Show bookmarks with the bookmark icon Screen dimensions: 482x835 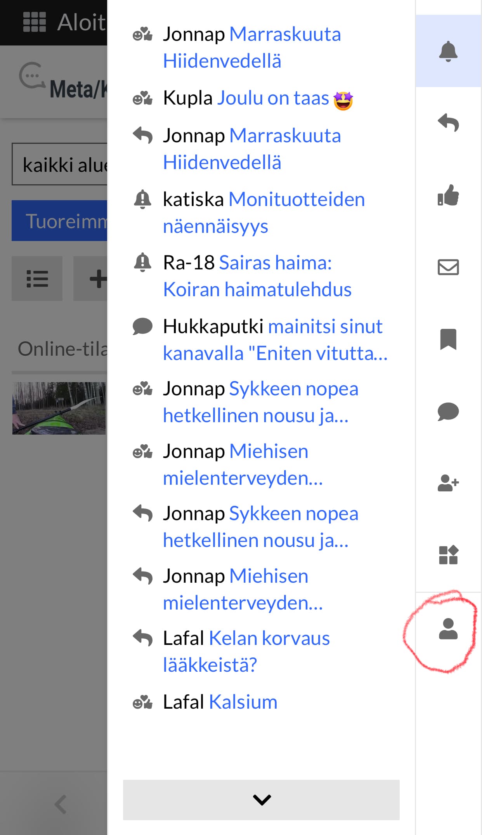pyautogui.click(x=448, y=339)
